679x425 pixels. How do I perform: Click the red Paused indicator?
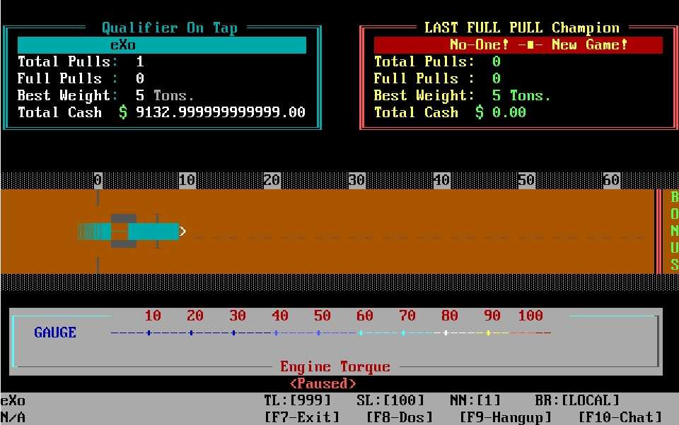[323, 383]
